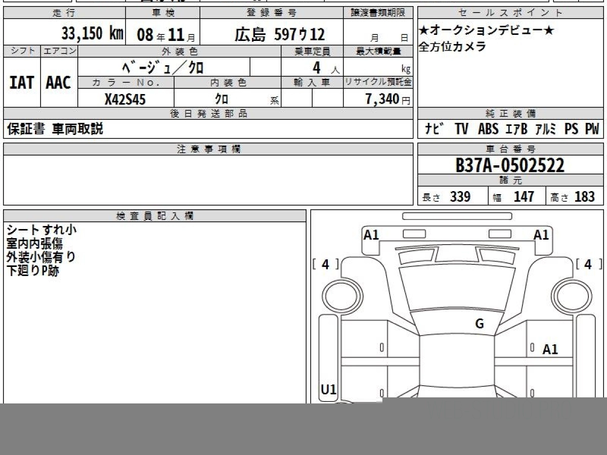Select the left [4] tire rating marker
607x455 pixels.
(325, 264)
